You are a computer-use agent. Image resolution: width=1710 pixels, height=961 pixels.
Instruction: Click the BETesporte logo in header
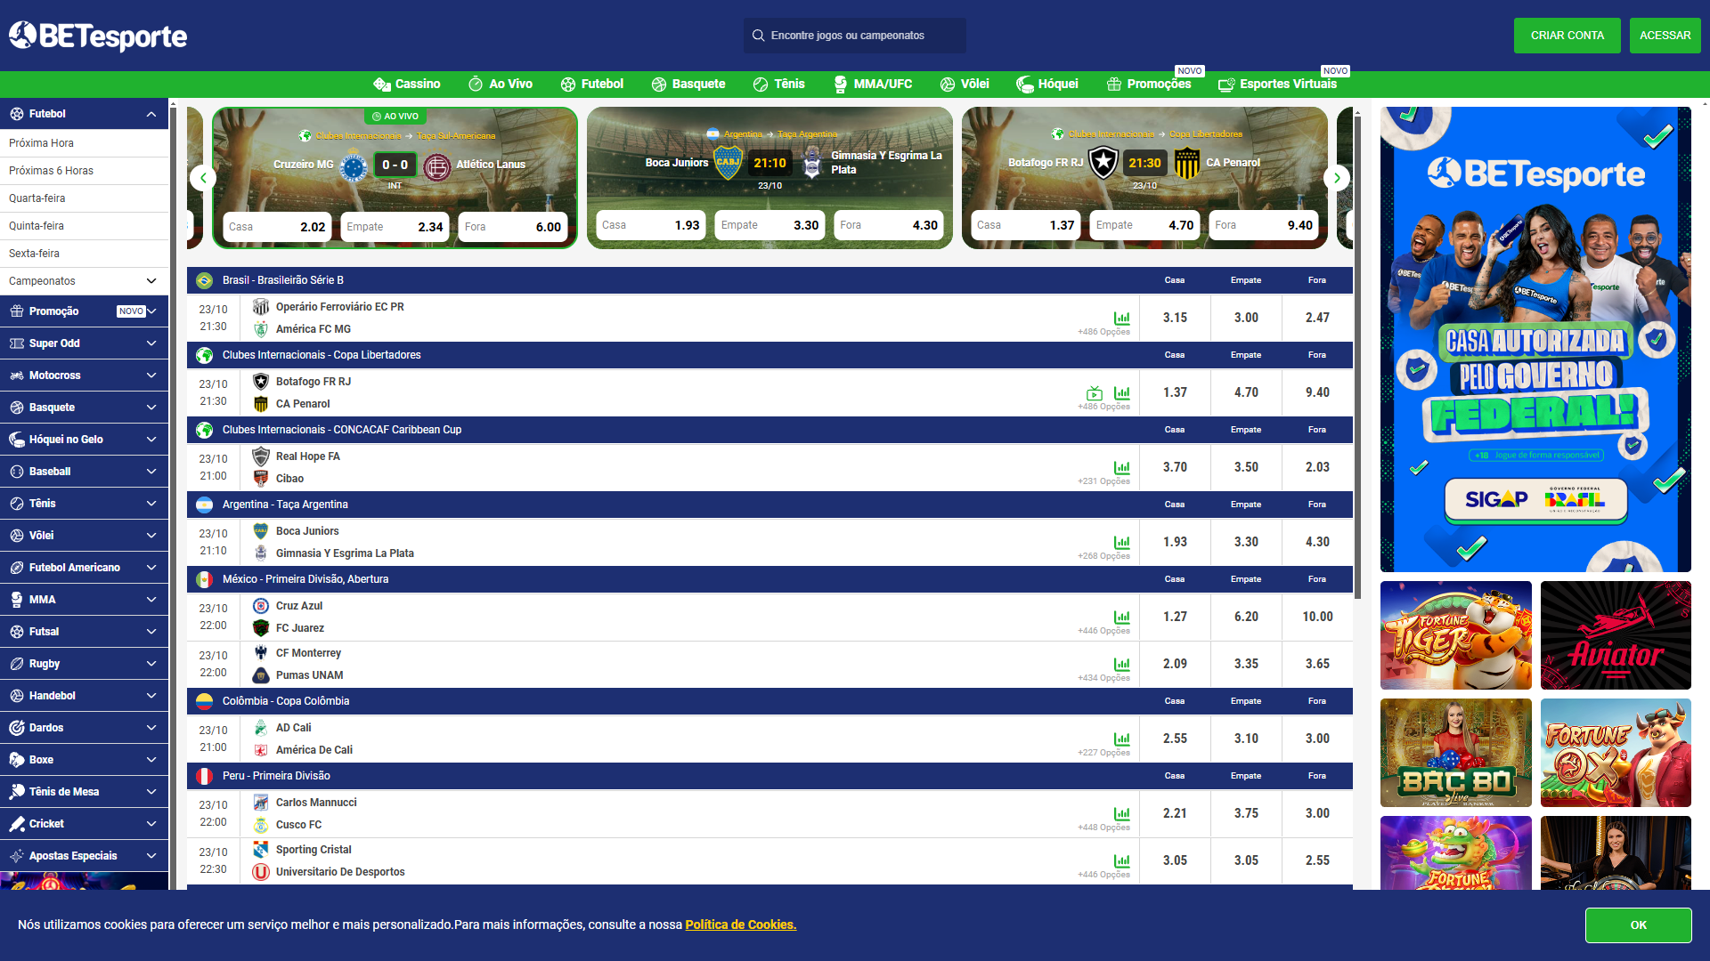(x=98, y=36)
